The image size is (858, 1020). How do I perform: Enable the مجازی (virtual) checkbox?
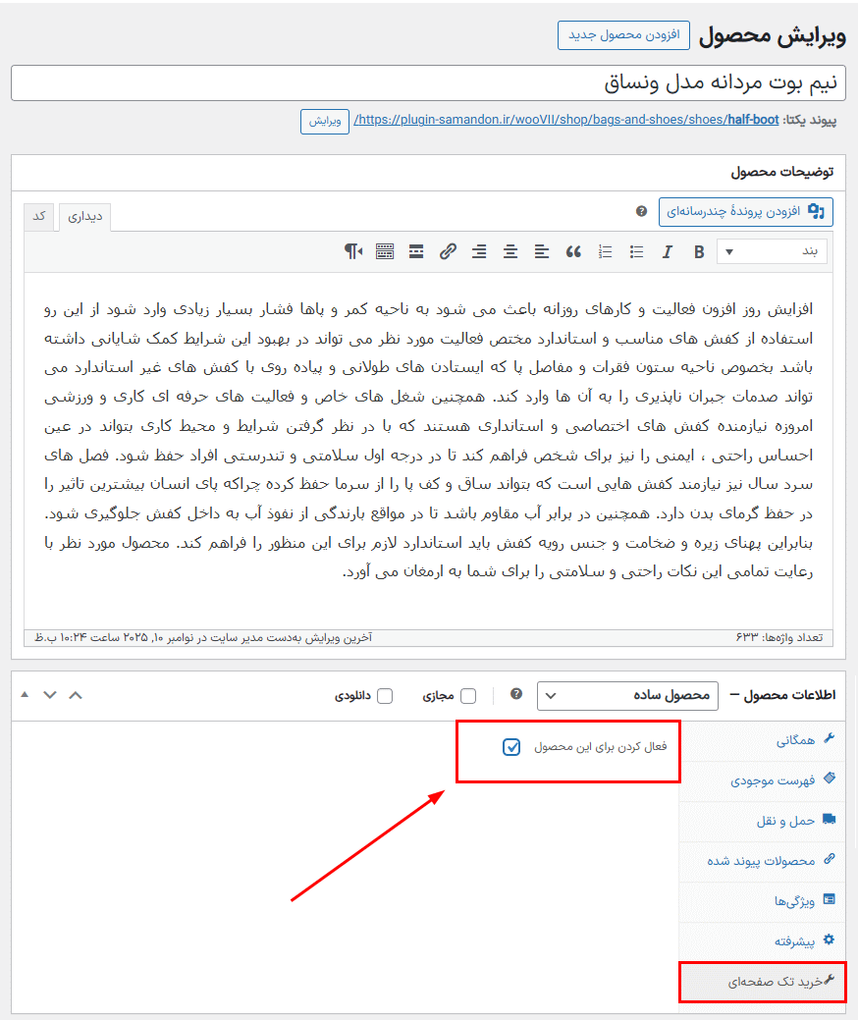[x=468, y=696]
